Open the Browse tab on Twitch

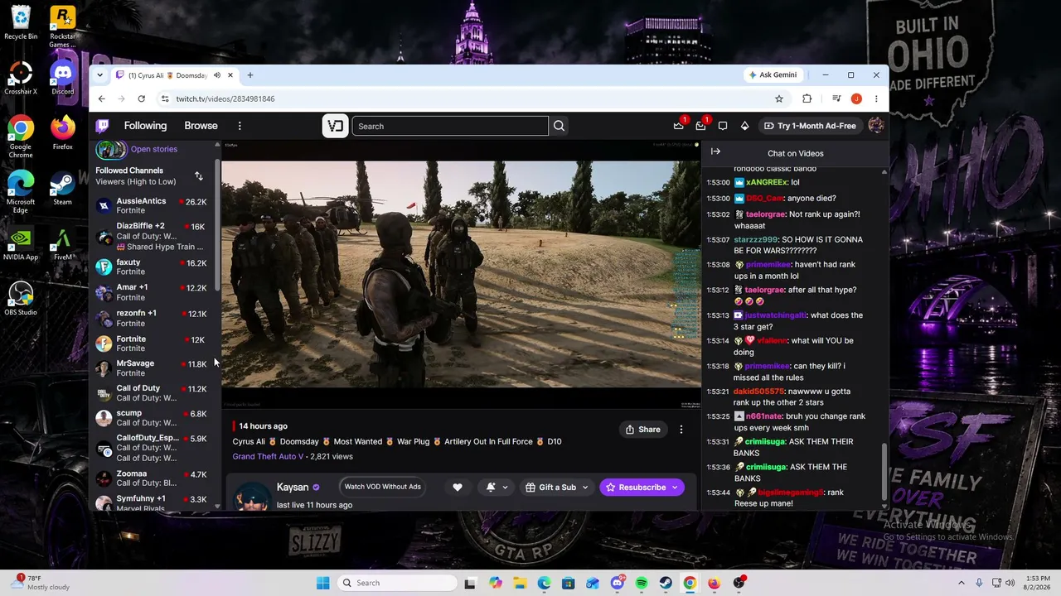[x=201, y=126]
